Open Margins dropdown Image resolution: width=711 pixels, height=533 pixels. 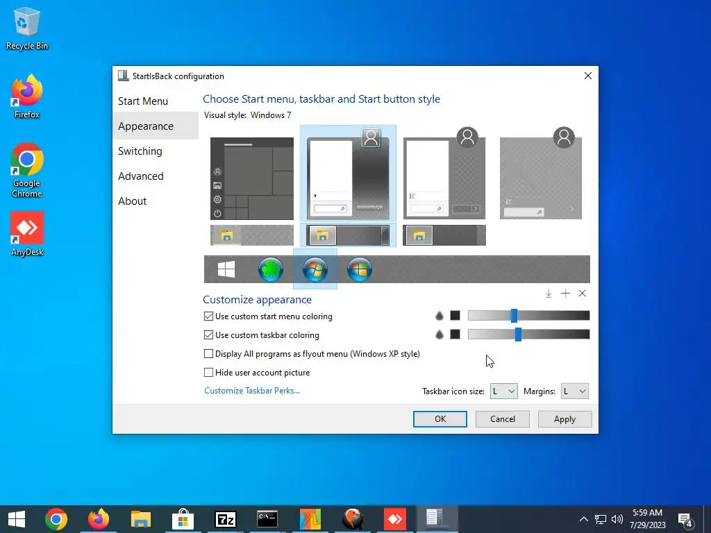click(574, 391)
